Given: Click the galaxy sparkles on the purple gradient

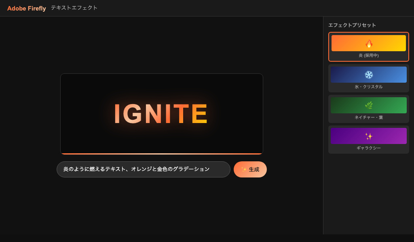Looking at the screenshot, I should pos(368,136).
